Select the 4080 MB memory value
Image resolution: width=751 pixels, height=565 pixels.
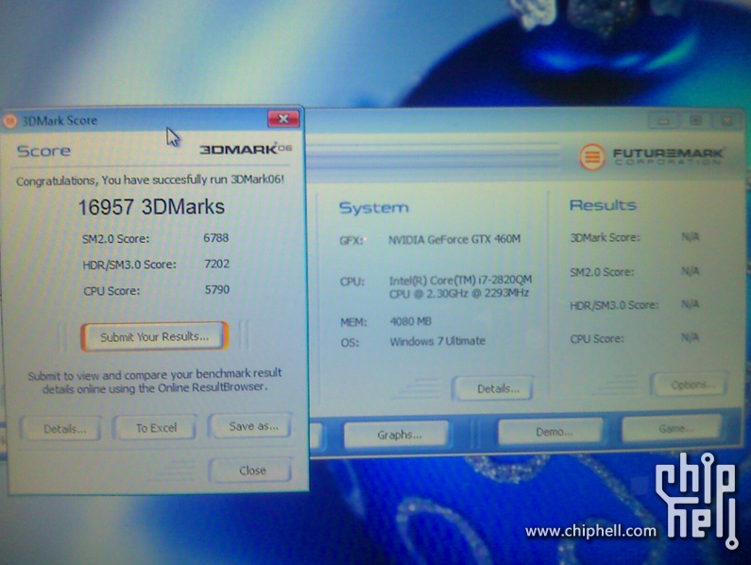click(x=411, y=321)
